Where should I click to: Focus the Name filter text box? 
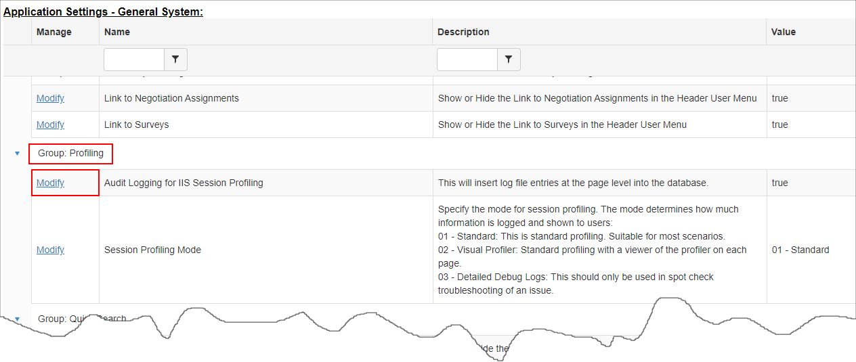coord(134,60)
